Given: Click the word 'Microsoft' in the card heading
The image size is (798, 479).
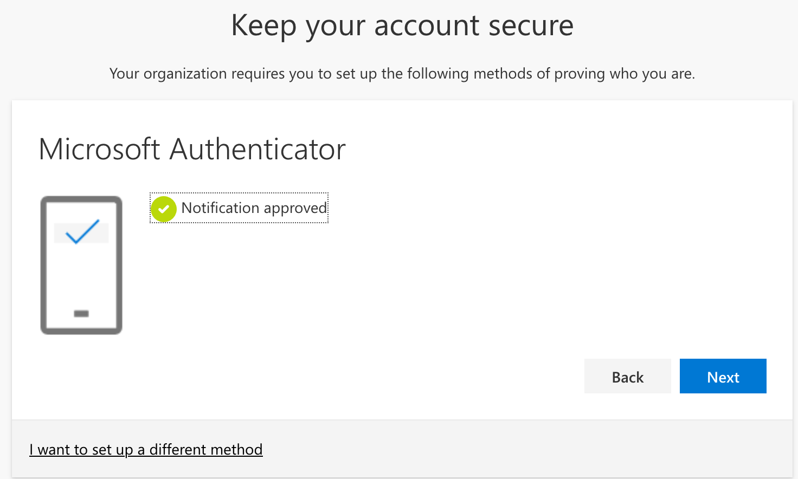Looking at the screenshot, I should click(x=100, y=149).
